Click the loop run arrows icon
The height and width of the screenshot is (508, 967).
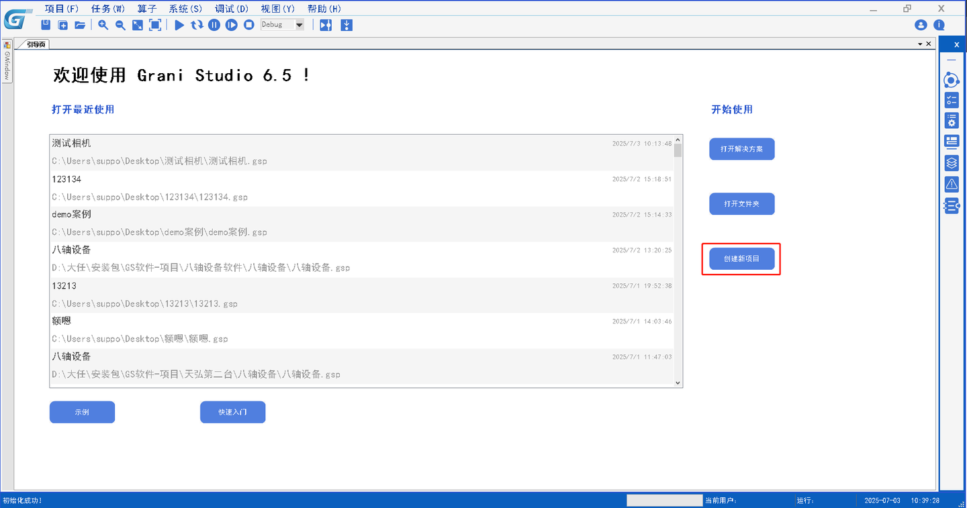point(197,25)
